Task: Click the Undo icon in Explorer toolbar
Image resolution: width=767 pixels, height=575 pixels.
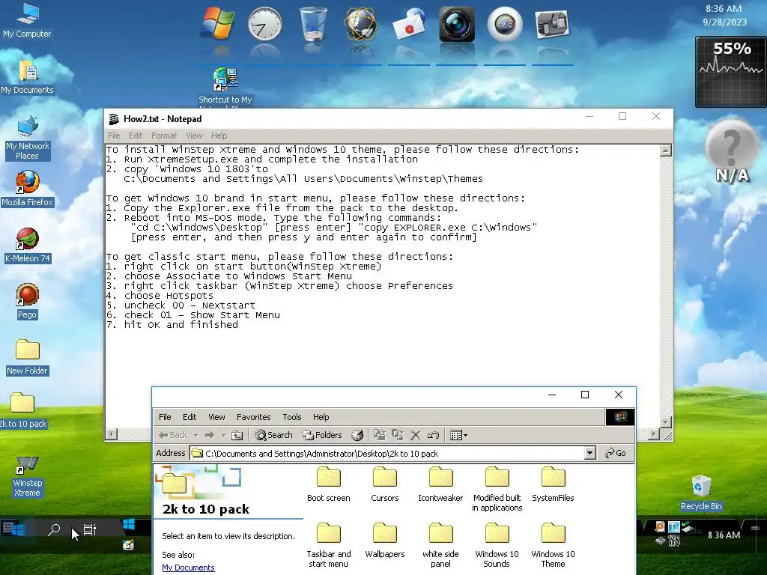Action: [x=433, y=435]
